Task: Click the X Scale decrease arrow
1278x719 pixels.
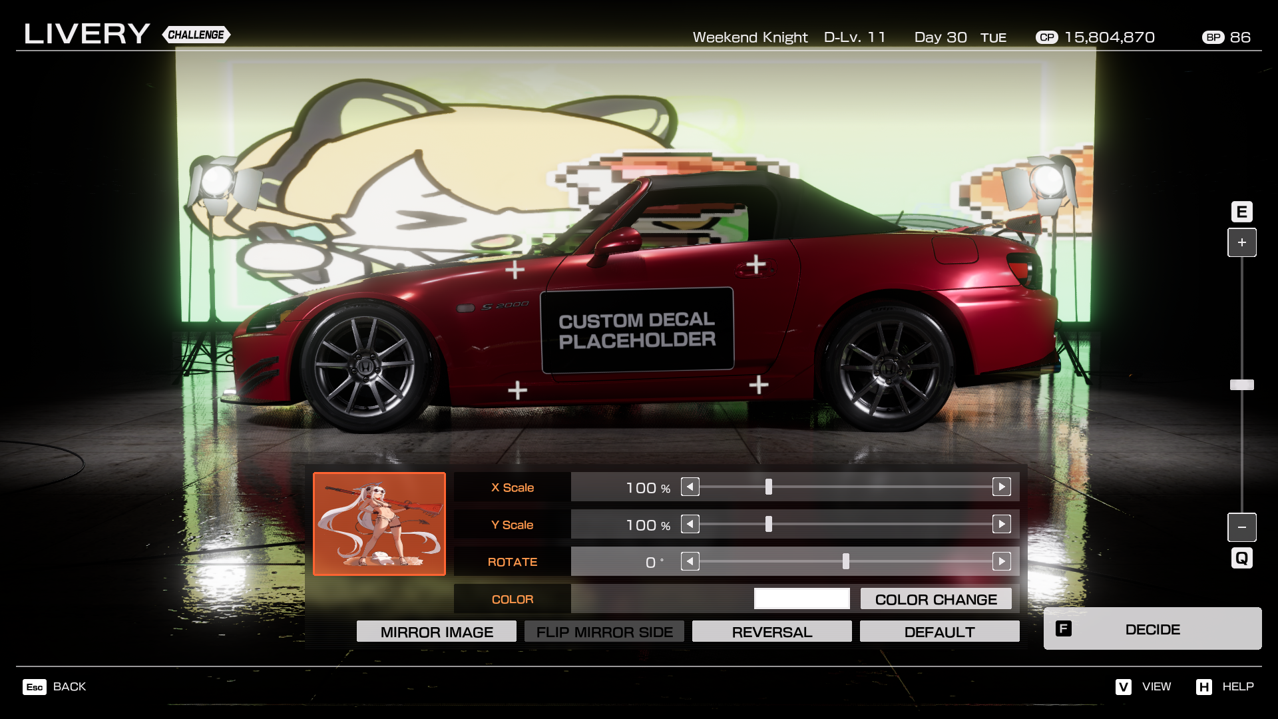Action: coord(690,487)
